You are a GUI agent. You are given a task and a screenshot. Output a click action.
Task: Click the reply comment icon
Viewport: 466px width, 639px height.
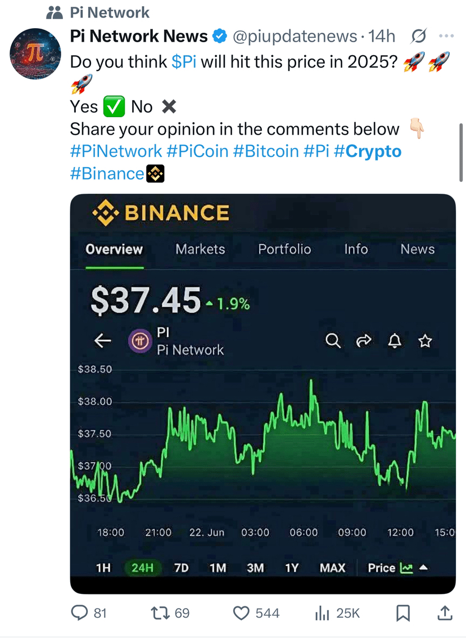point(82,613)
